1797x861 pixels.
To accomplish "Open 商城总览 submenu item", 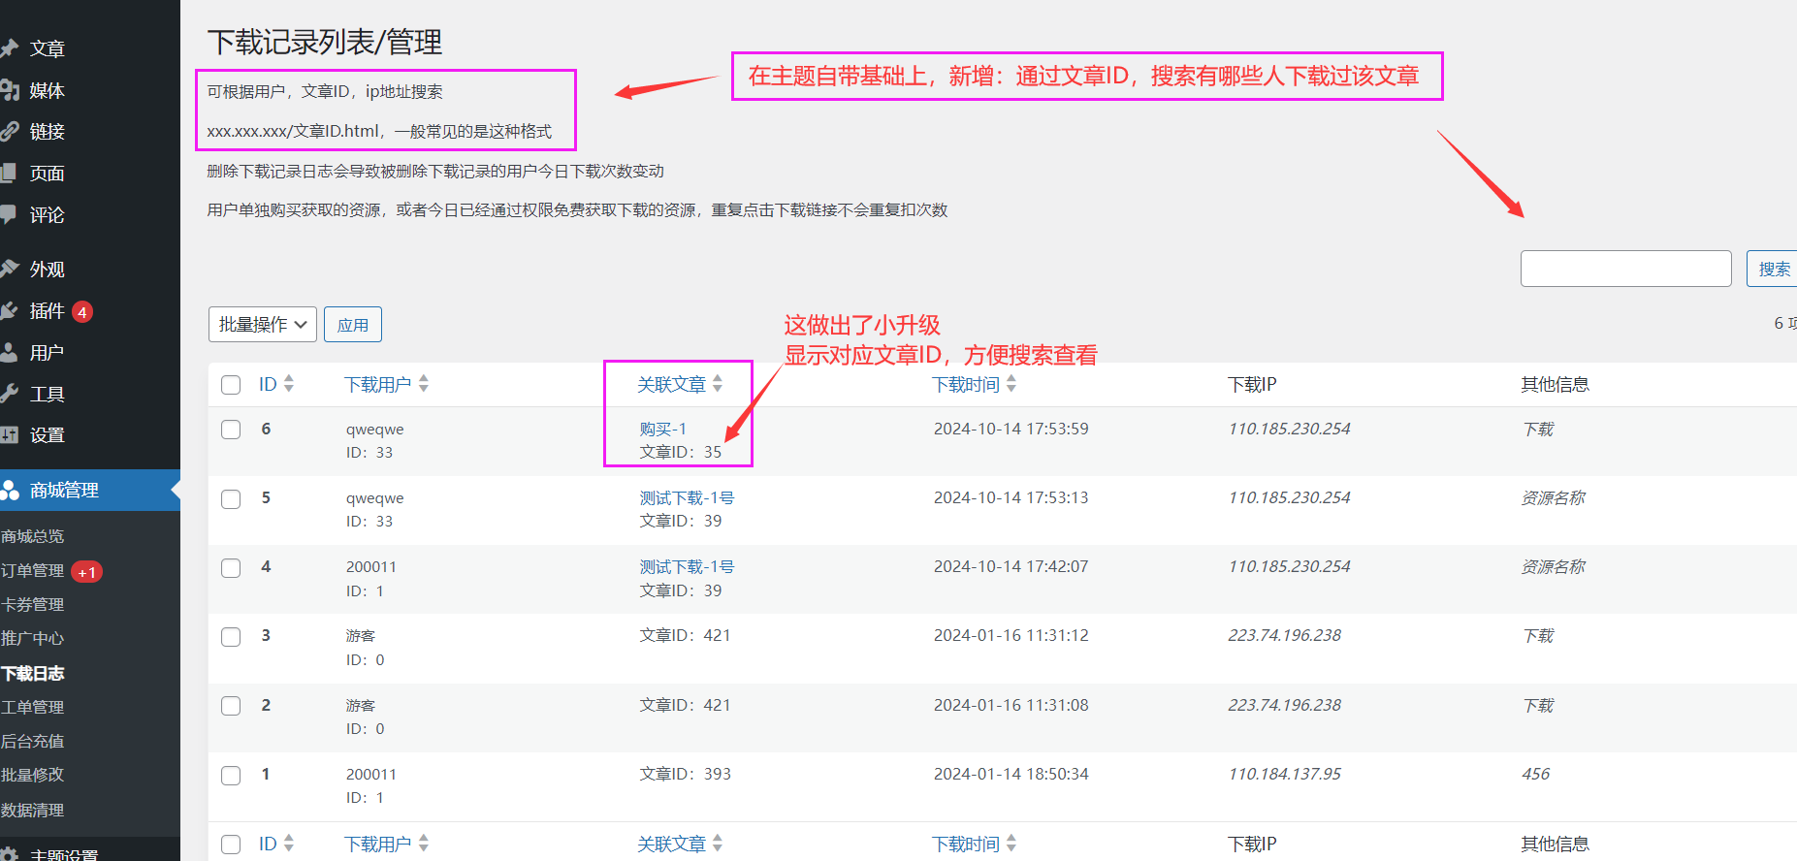I will [x=33, y=536].
